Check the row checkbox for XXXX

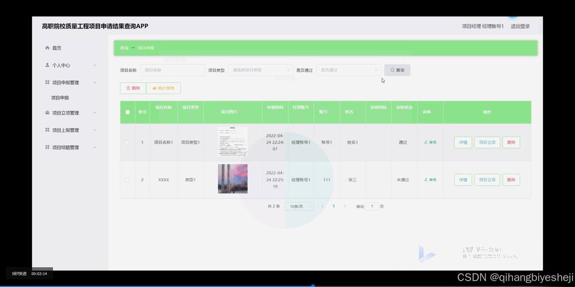click(x=127, y=180)
